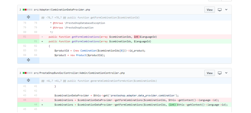Select the line number 78 in the left column

coord(25,23)
